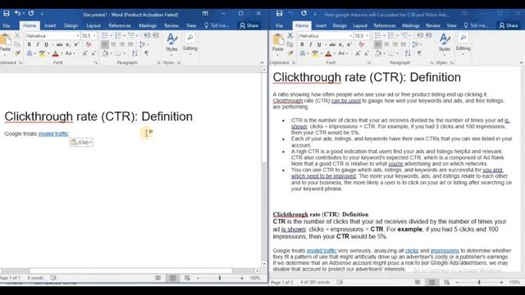Click Redo in the right window title bar
Screen dimensions: 525x295
tap(304, 13)
